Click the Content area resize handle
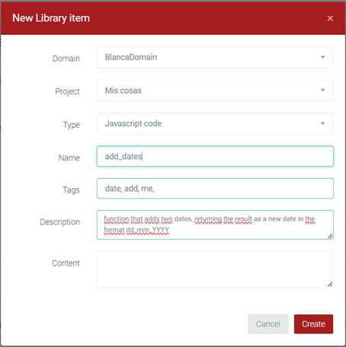The width and height of the screenshot is (346, 347). [x=330, y=284]
